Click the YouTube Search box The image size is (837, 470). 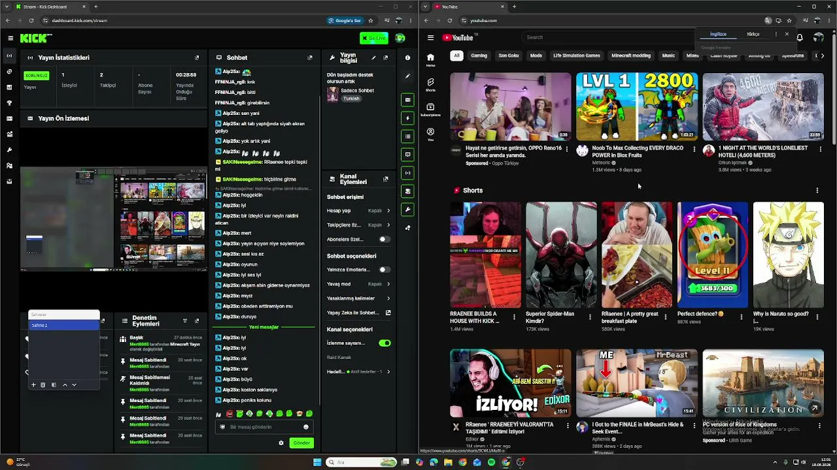[608, 37]
